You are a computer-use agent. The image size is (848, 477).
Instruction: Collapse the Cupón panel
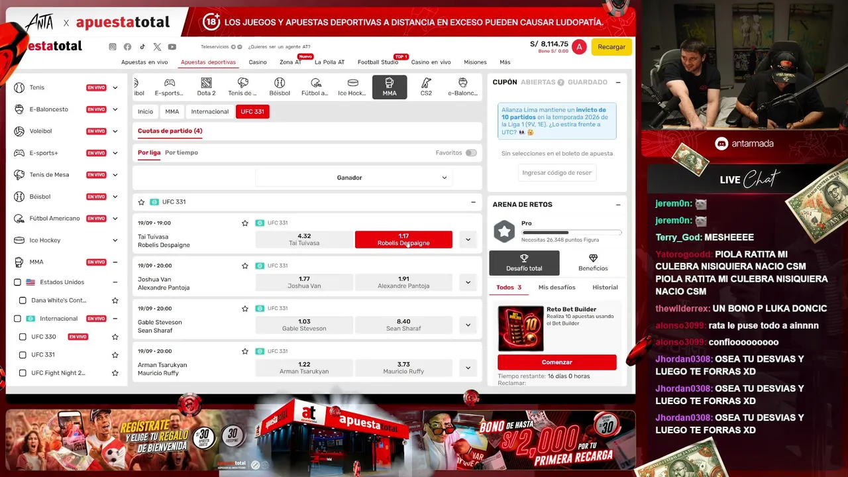coord(618,82)
